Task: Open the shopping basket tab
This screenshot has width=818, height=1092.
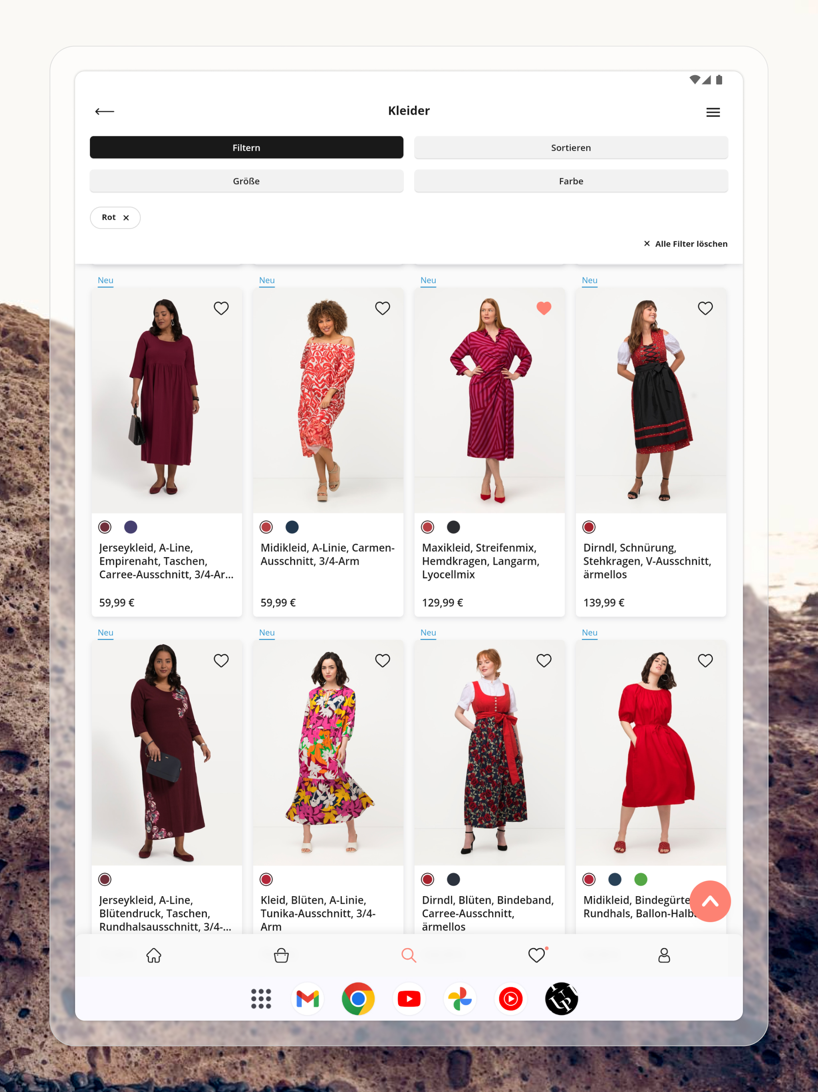Action: (x=281, y=955)
